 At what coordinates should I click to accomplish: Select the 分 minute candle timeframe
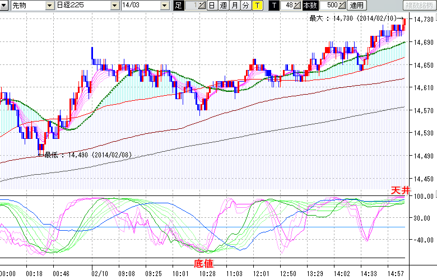tap(245, 6)
